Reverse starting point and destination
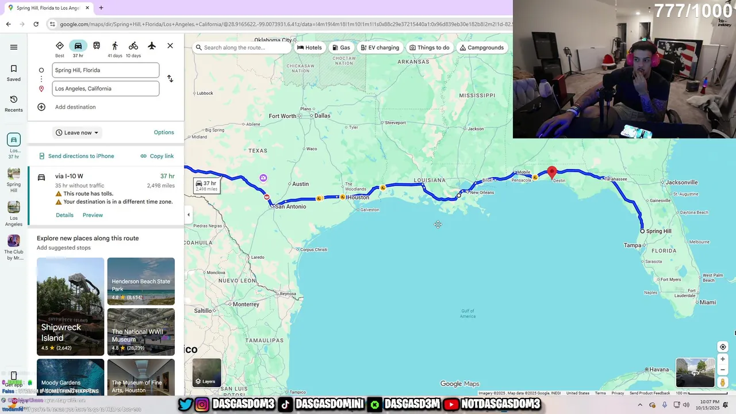This screenshot has height=414, width=736. click(170, 79)
